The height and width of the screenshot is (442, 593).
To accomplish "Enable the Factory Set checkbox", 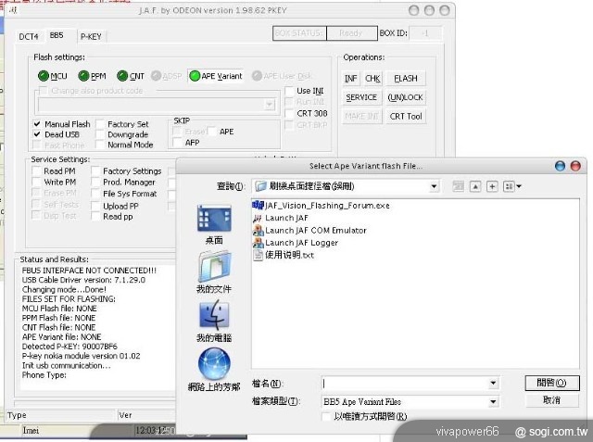I will pyautogui.click(x=100, y=124).
